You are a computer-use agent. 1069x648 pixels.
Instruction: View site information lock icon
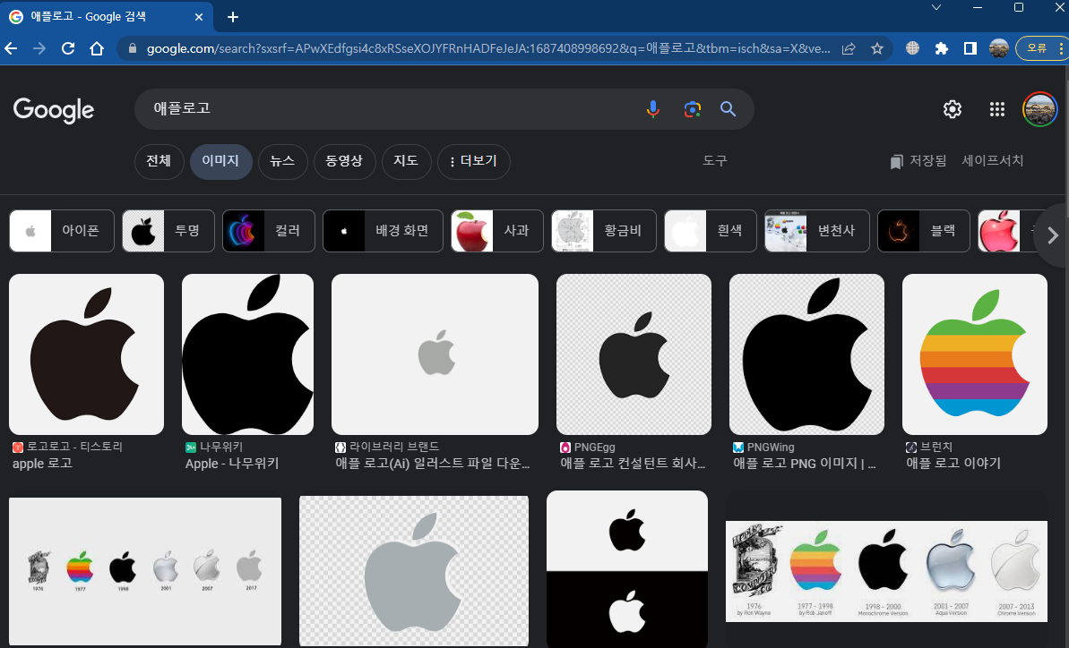point(133,48)
